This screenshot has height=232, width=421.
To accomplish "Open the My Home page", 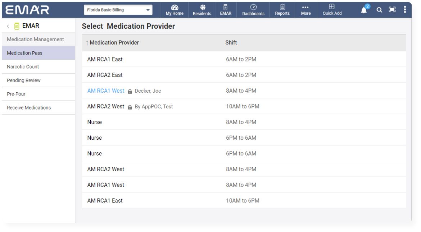I will [175, 10].
